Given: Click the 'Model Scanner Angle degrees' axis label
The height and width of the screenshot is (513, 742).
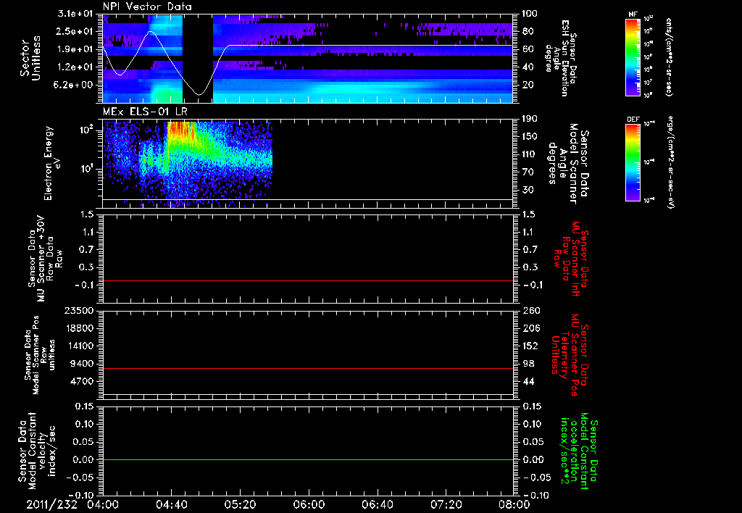Looking at the screenshot, I should [x=568, y=163].
